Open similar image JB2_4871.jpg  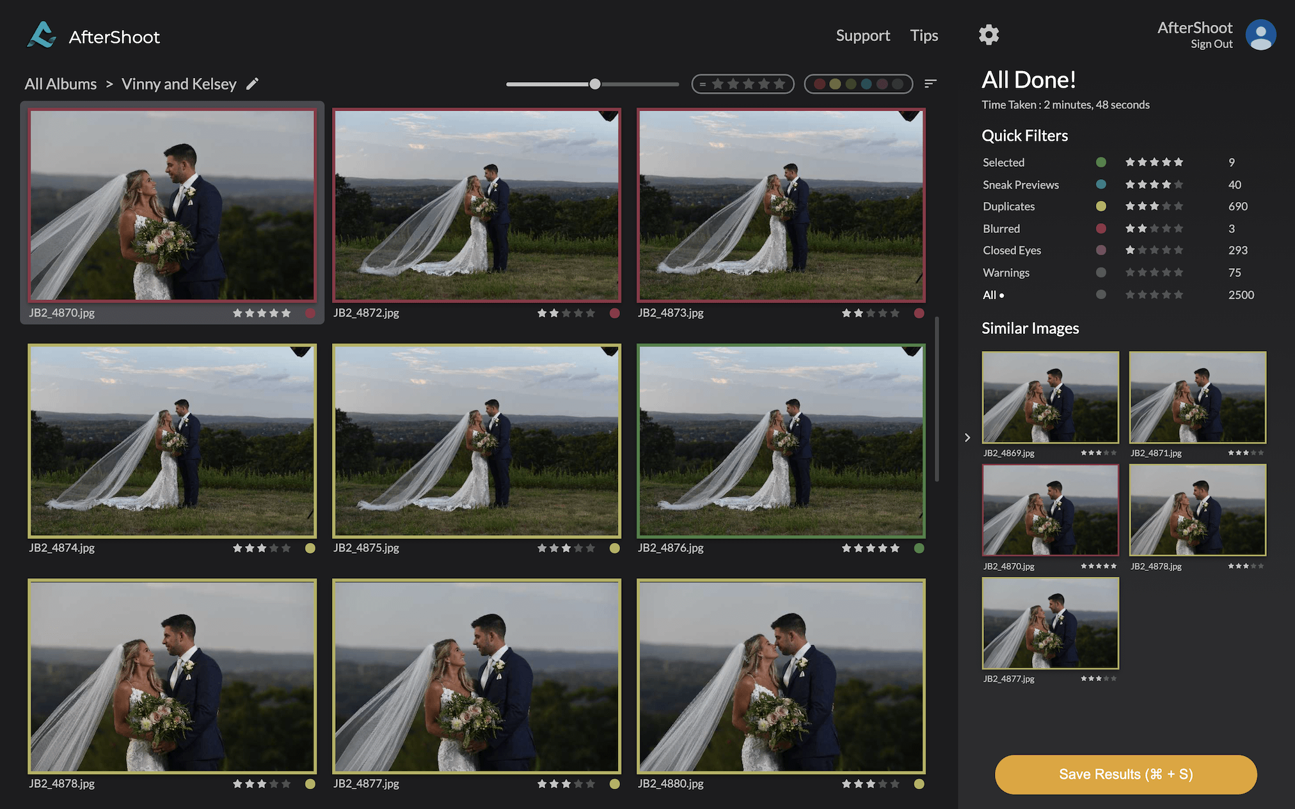tap(1198, 397)
